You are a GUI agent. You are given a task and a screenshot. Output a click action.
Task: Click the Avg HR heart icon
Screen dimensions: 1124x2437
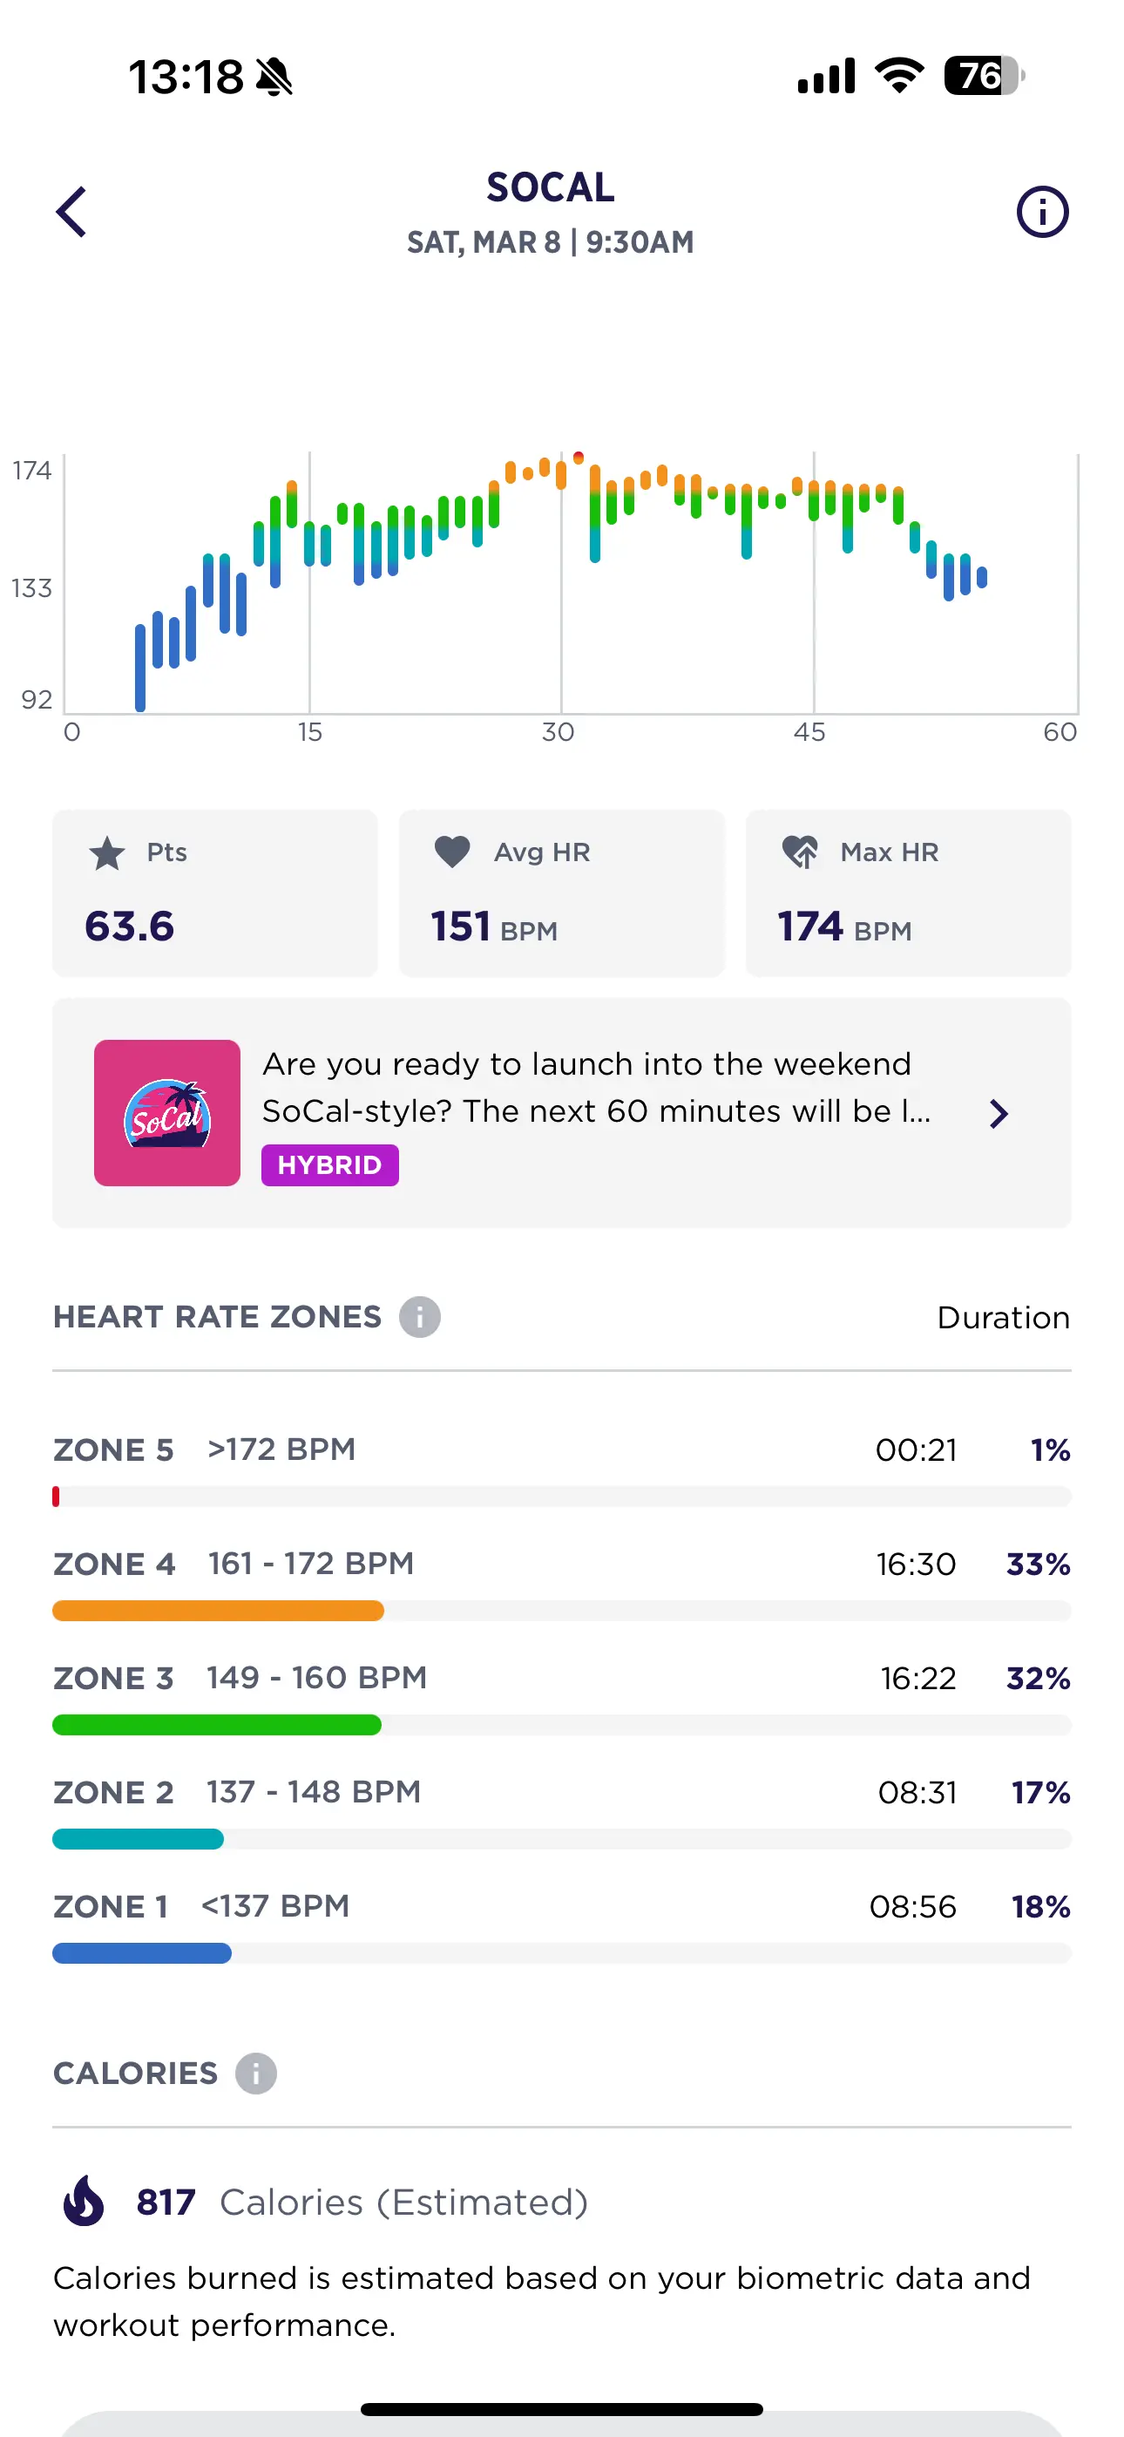tap(452, 852)
